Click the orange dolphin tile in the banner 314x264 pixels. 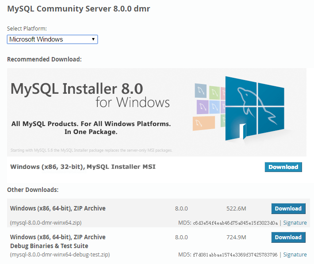click(204, 123)
